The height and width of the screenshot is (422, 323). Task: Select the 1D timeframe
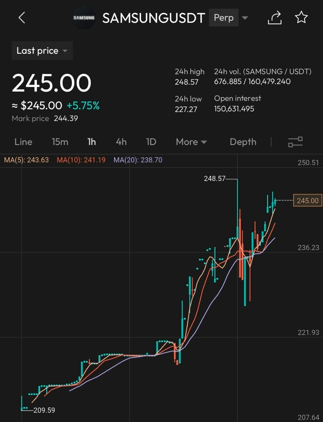151,142
